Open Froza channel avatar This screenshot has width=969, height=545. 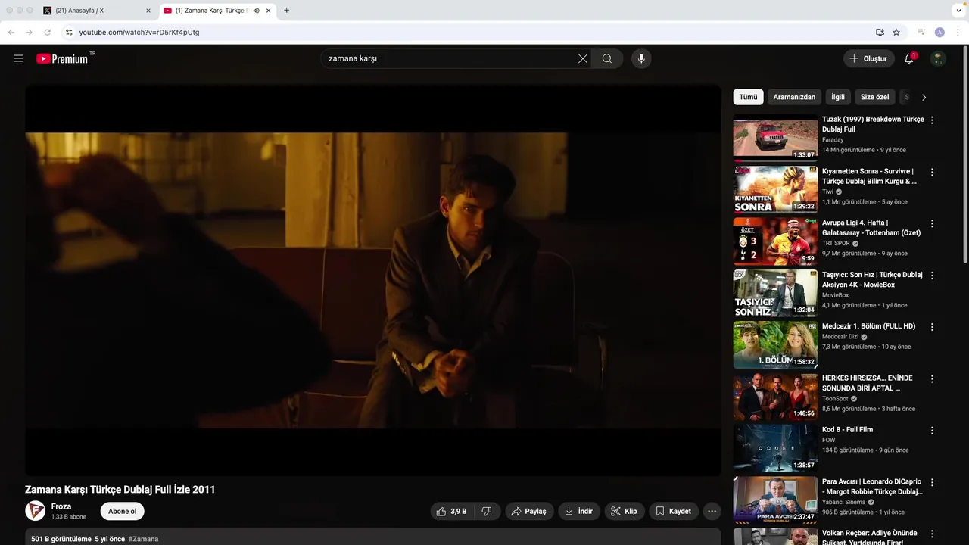pyautogui.click(x=35, y=511)
